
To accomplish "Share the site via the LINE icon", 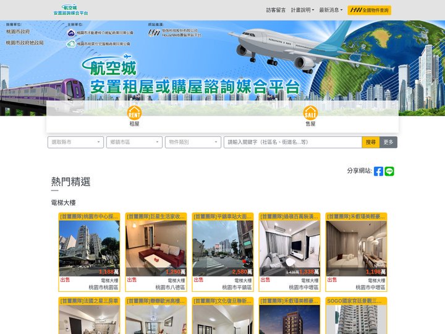I will click(x=389, y=171).
